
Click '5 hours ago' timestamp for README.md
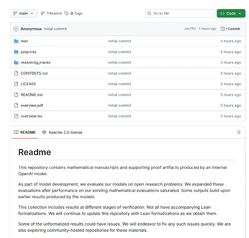pyautogui.click(x=231, y=95)
